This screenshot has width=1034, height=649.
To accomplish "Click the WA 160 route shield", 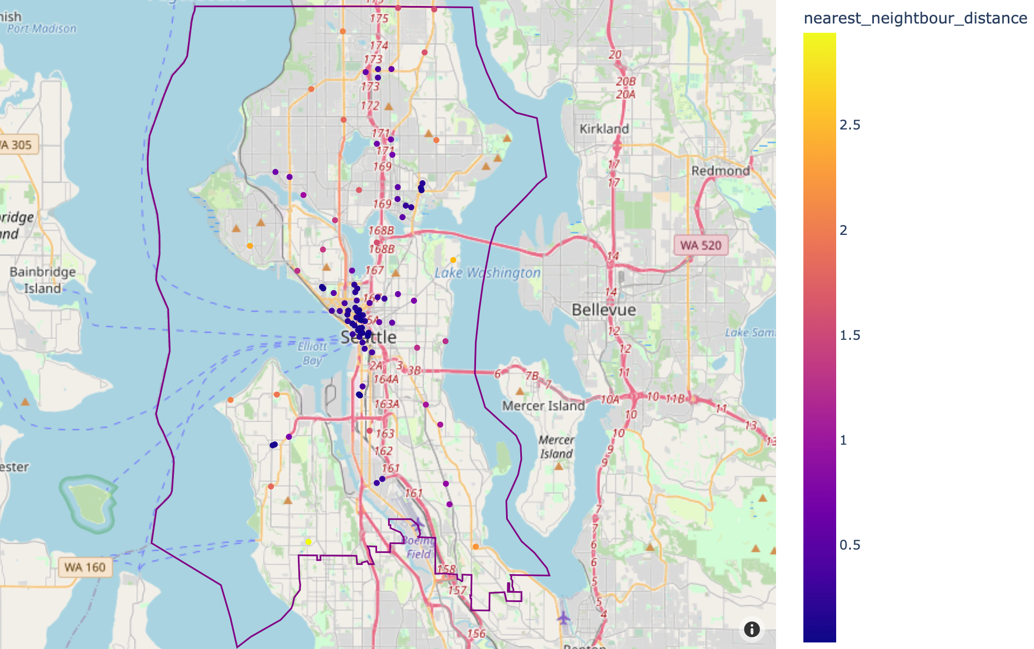I will tap(85, 567).
